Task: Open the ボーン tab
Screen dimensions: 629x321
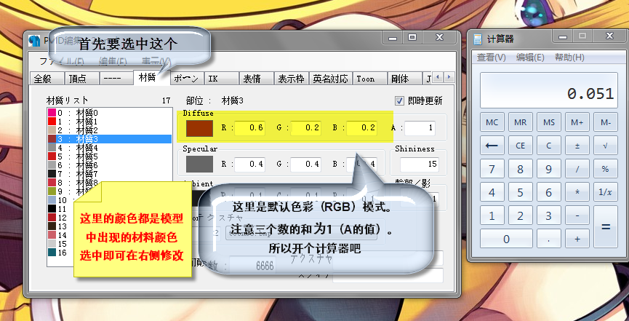Action: click(187, 79)
